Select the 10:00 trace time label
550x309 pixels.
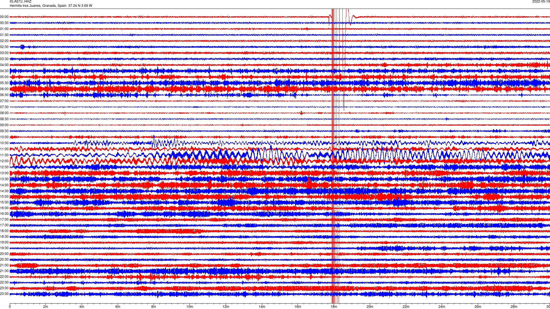click(4, 137)
